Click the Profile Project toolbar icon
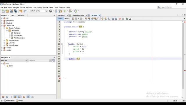This screenshot has width=186, height=105. point(76,11)
